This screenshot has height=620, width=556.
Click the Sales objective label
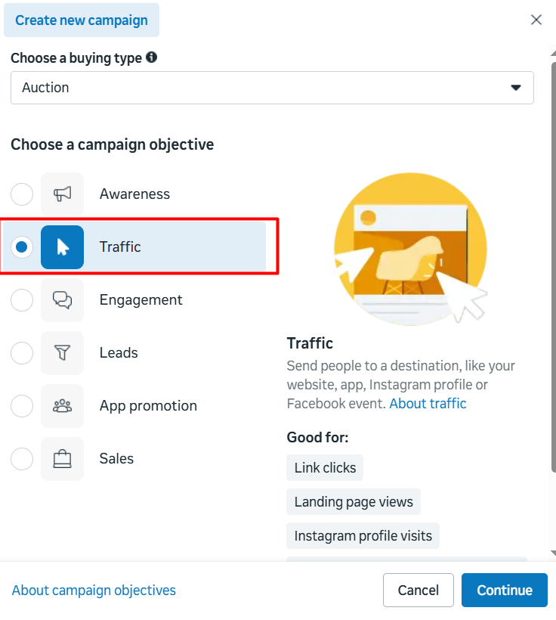tap(116, 459)
